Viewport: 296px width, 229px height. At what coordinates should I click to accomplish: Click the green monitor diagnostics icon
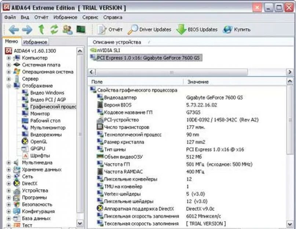(x=81, y=30)
